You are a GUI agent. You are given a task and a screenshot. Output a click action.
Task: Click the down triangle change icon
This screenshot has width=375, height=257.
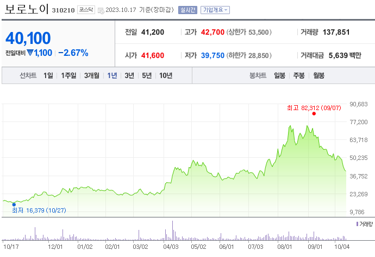point(30,53)
